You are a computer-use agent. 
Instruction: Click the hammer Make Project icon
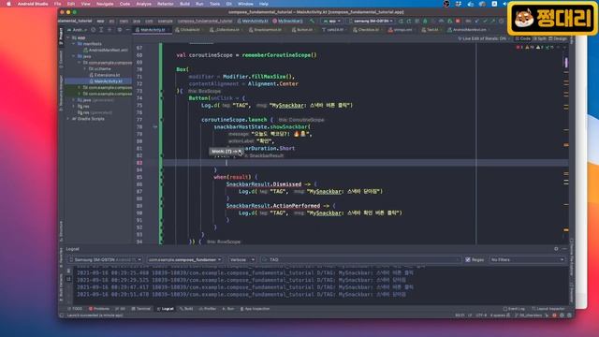pos(312,21)
